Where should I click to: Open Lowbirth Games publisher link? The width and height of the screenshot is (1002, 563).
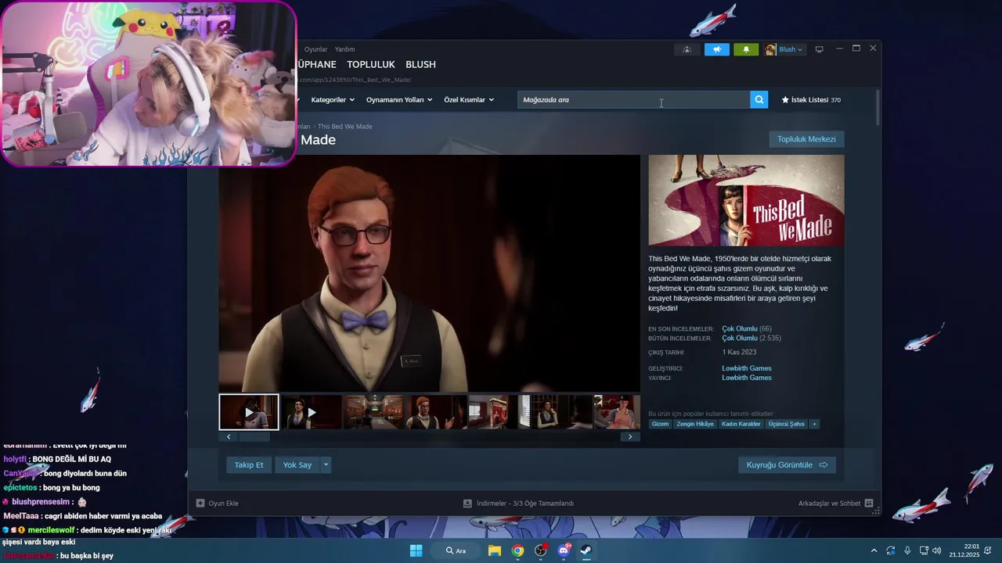tap(747, 378)
